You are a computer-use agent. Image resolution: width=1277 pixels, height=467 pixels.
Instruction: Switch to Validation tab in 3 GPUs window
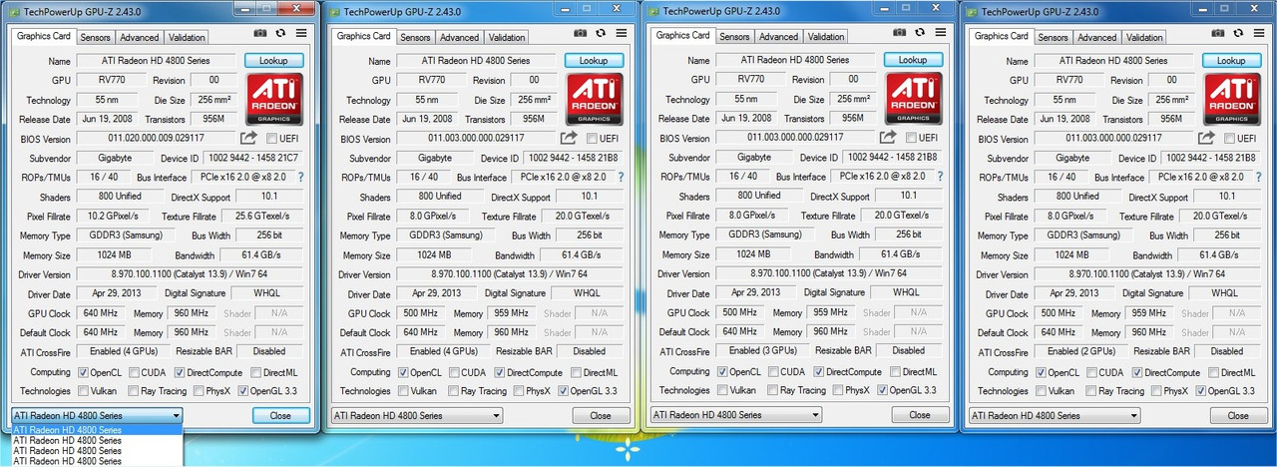point(826,37)
